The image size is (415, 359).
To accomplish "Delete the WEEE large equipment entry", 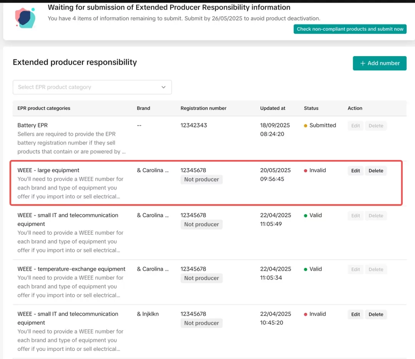I will [x=375, y=171].
